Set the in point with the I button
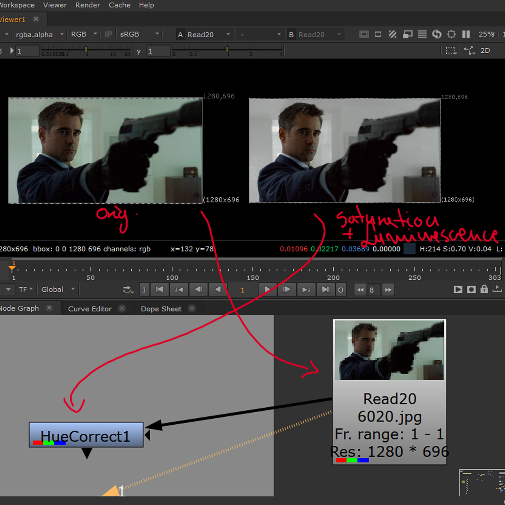The height and width of the screenshot is (505, 505). click(144, 290)
